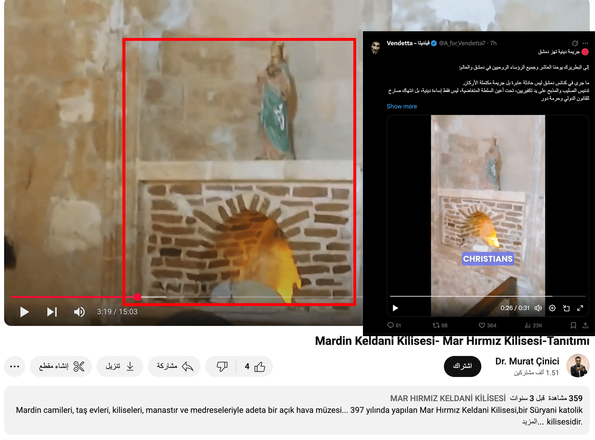595x440 pixels.
Task: Skip to the next video
Action: click(52, 312)
